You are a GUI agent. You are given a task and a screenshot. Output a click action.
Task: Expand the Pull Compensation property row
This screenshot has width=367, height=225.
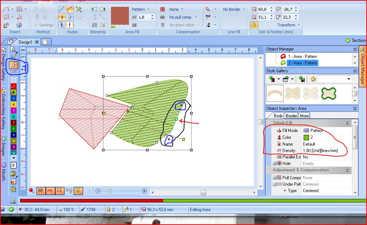(274, 178)
